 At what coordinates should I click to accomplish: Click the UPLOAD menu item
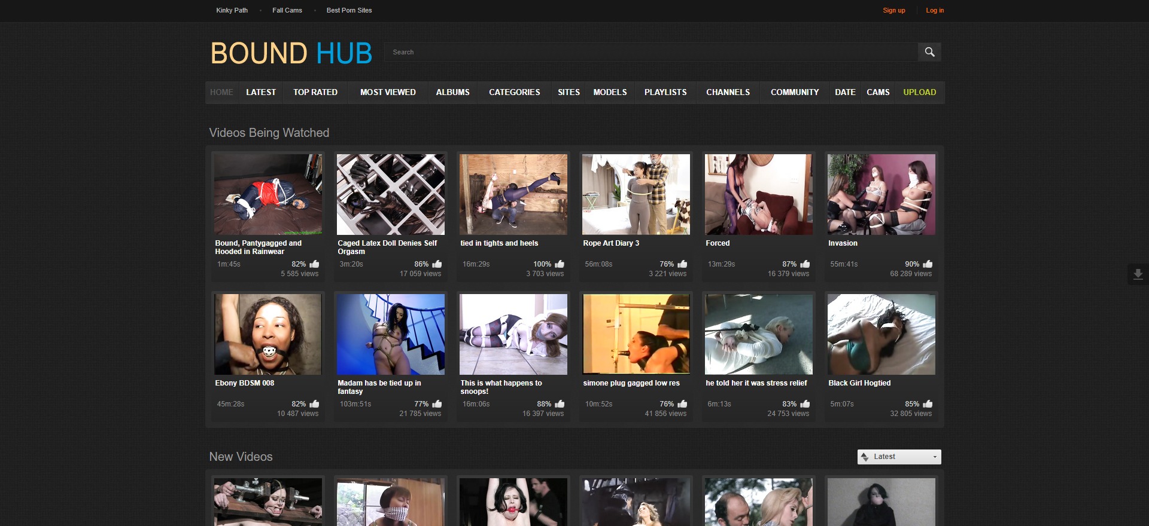tap(920, 93)
